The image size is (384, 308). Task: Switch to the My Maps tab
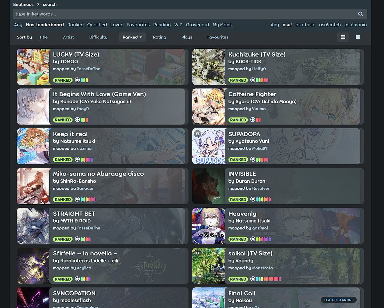point(222,25)
